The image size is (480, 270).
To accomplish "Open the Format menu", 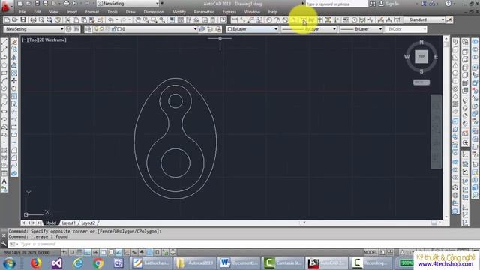I will pyautogui.click(x=91, y=12).
